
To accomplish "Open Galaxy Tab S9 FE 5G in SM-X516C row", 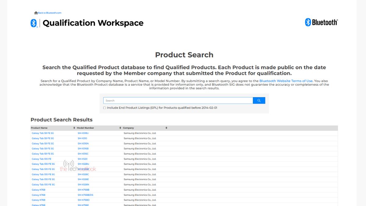I will pyautogui.click(x=43, y=154).
